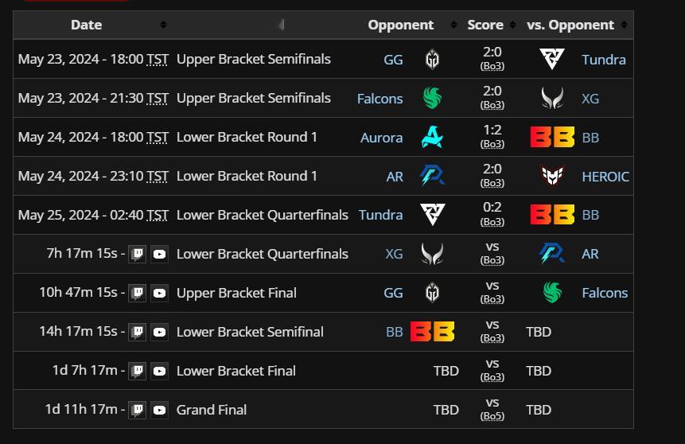This screenshot has height=444, width=685.
Task: Sort table by Score column arrows
Action: (x=512, y=25)
